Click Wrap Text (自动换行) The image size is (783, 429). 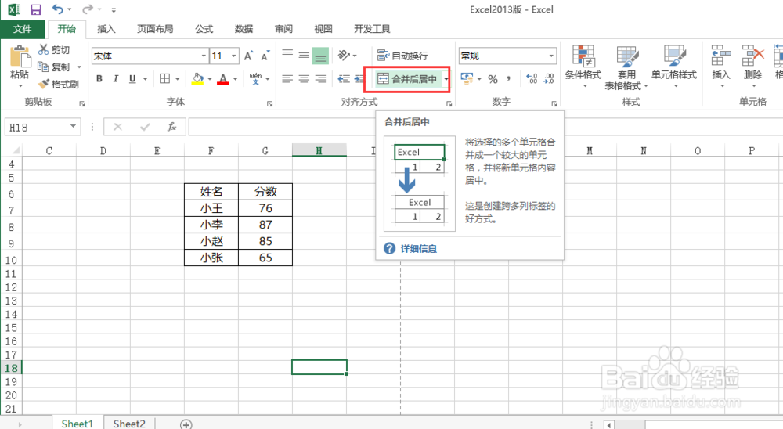pyautogui.click(x=403, y=56)
